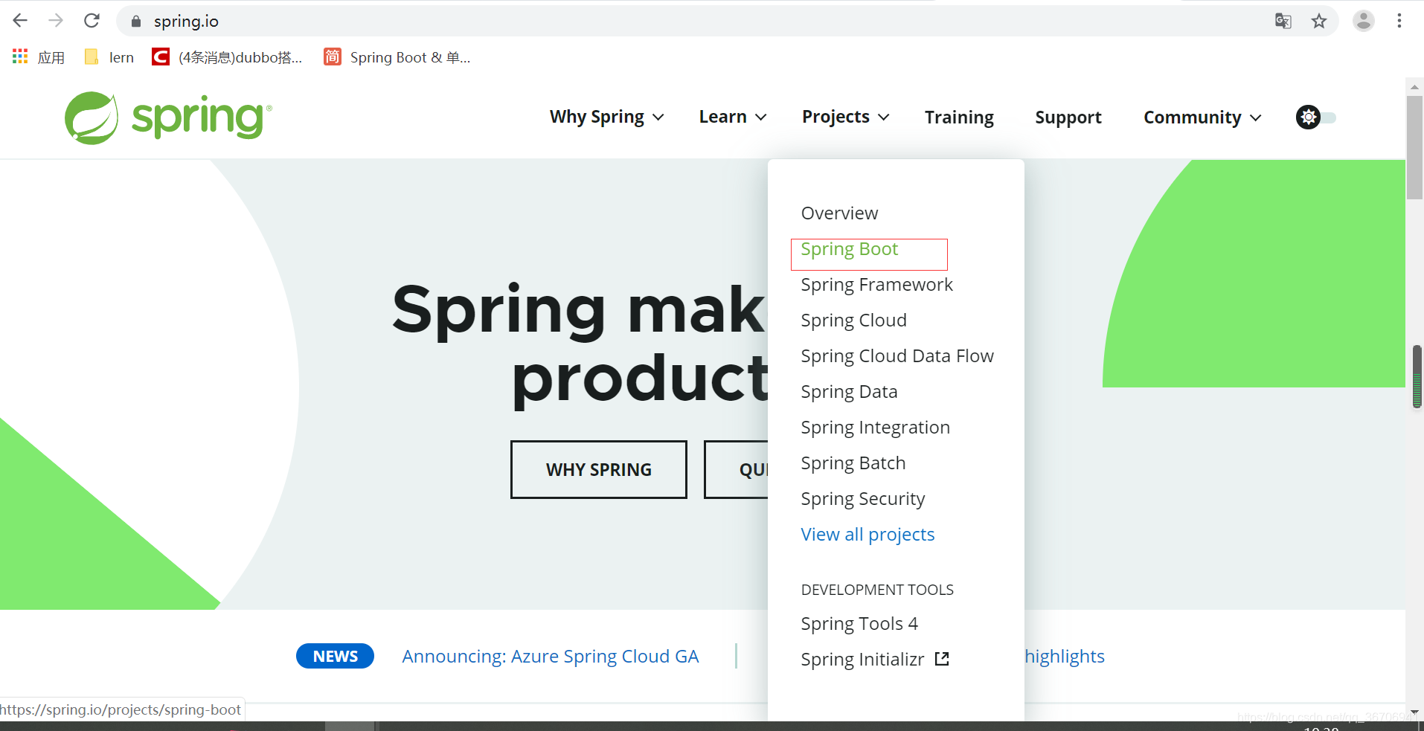Click the browser forward arrow
This screenshot has height=731, width=1424.
56,21
